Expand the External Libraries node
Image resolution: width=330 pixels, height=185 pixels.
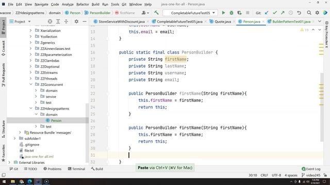click(9, 162)
